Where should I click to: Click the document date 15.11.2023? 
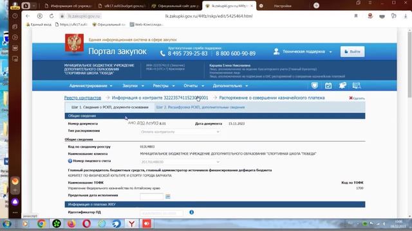(x=236, y=123)
